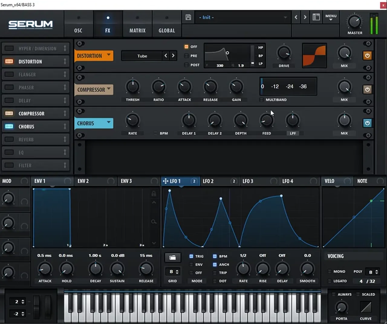Viewport: 387px width, 324px height.
Task: Click the Serum logo
Action: point(31,24)
